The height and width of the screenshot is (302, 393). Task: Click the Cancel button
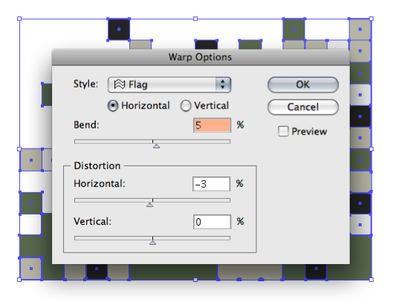(303, 107)
